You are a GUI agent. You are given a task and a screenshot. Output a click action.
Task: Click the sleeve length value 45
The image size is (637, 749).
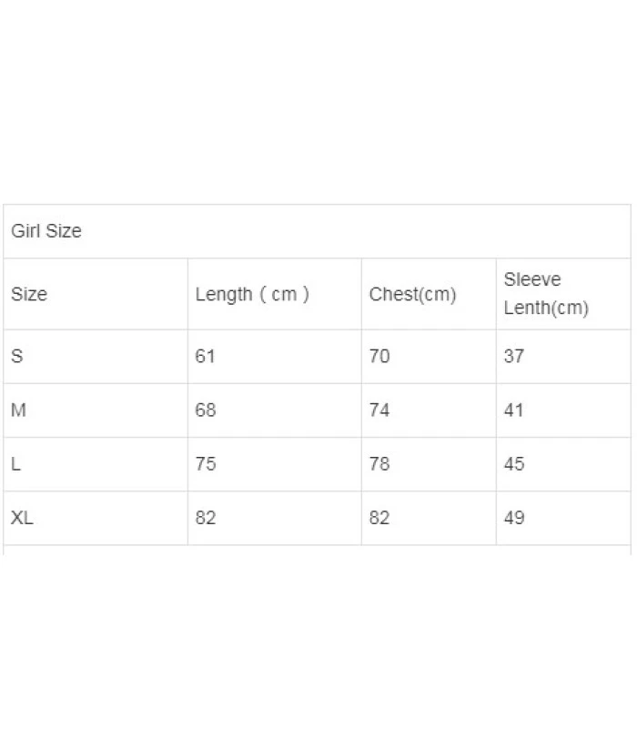tap(514, 464)
